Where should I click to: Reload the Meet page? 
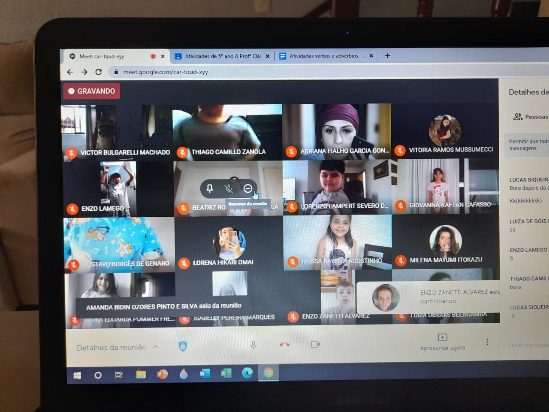pyautogui.click(x=98, y=72)
